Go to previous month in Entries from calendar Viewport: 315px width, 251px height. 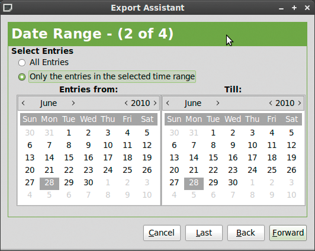tap(23, 103)
